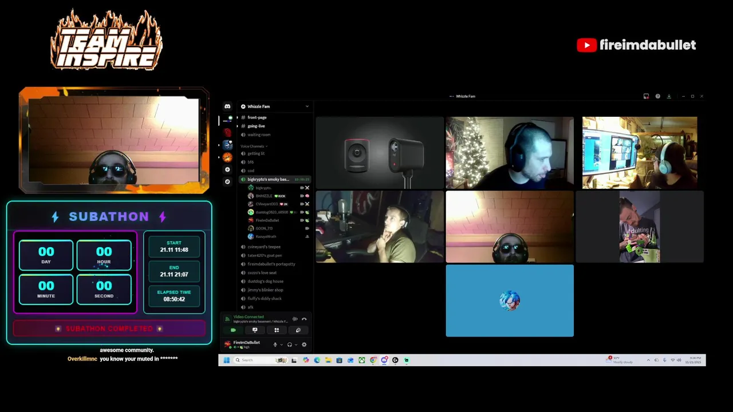Open Microsoft Store from taskbar

339,360
